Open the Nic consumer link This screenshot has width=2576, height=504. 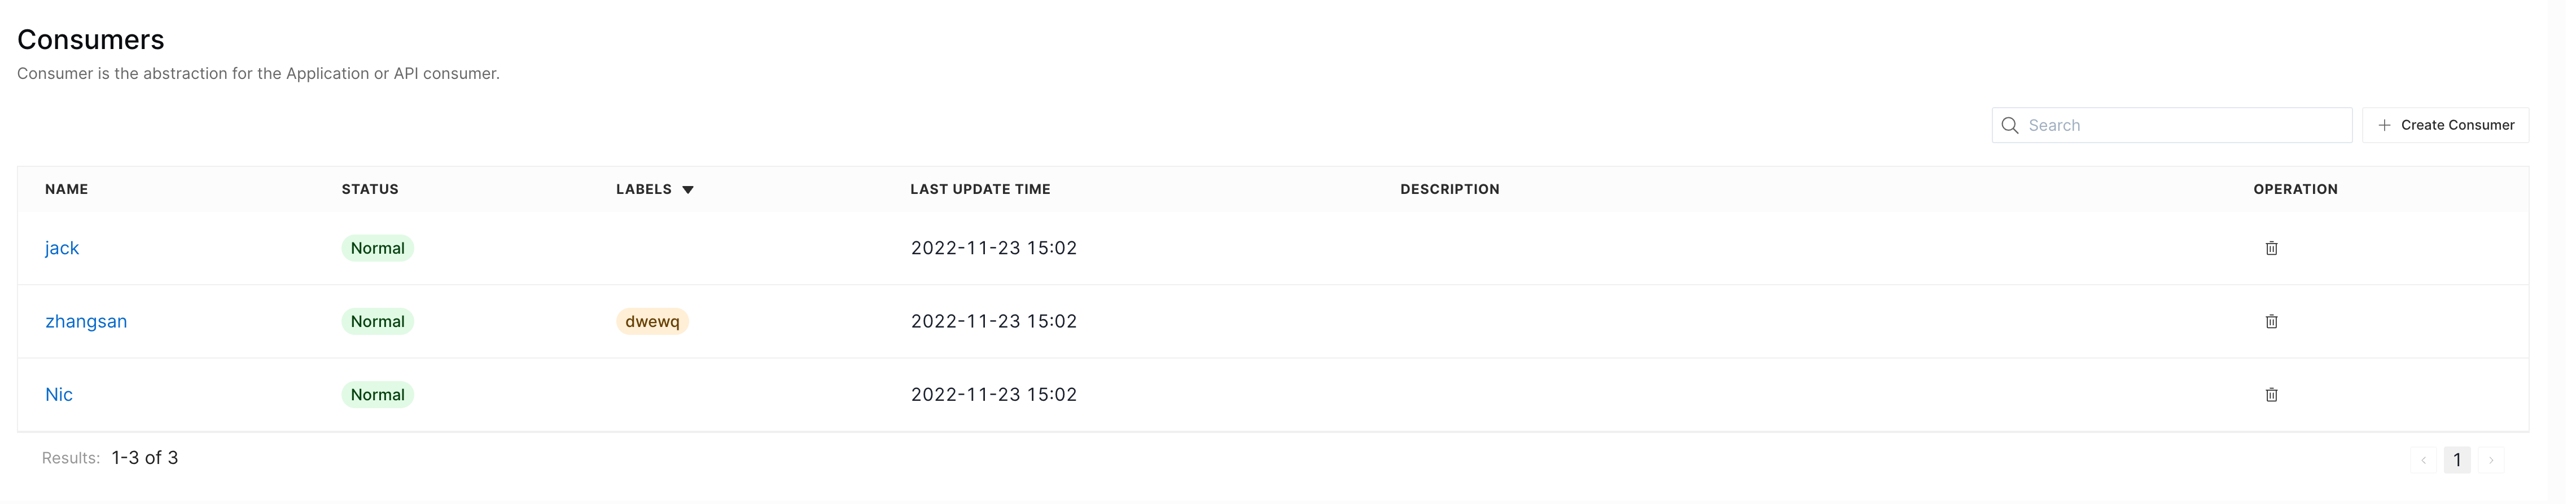click(59, 394)
